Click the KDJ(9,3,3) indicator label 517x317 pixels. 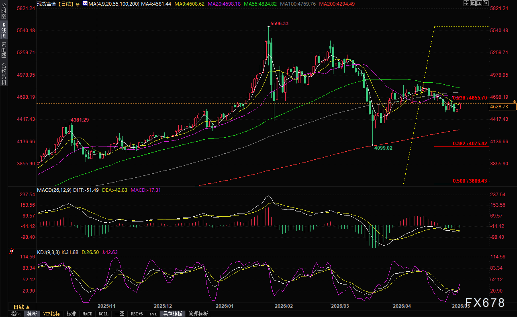[49, 252]
